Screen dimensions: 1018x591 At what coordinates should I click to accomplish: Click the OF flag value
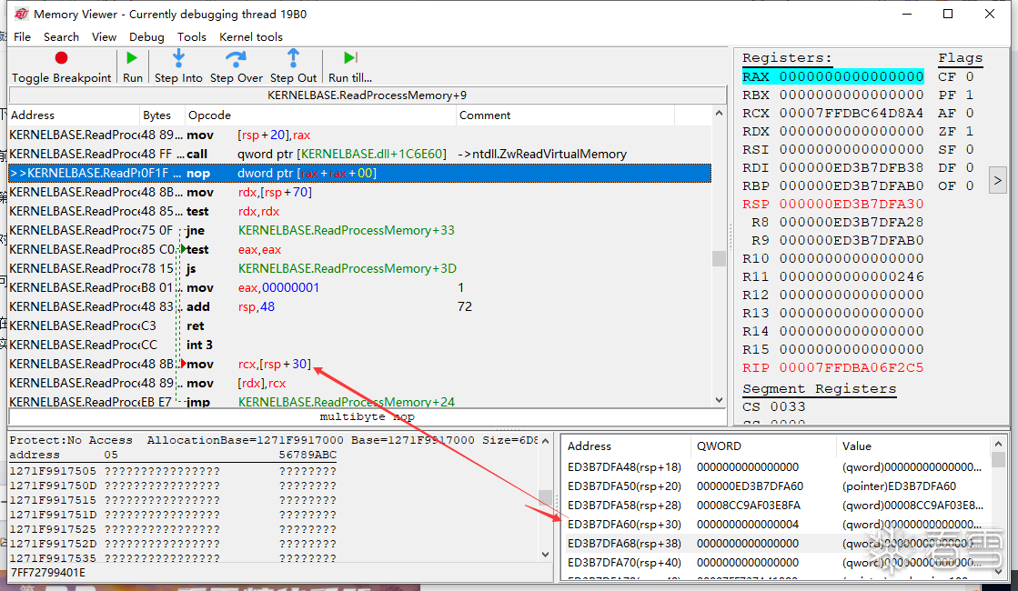(969, 185)
